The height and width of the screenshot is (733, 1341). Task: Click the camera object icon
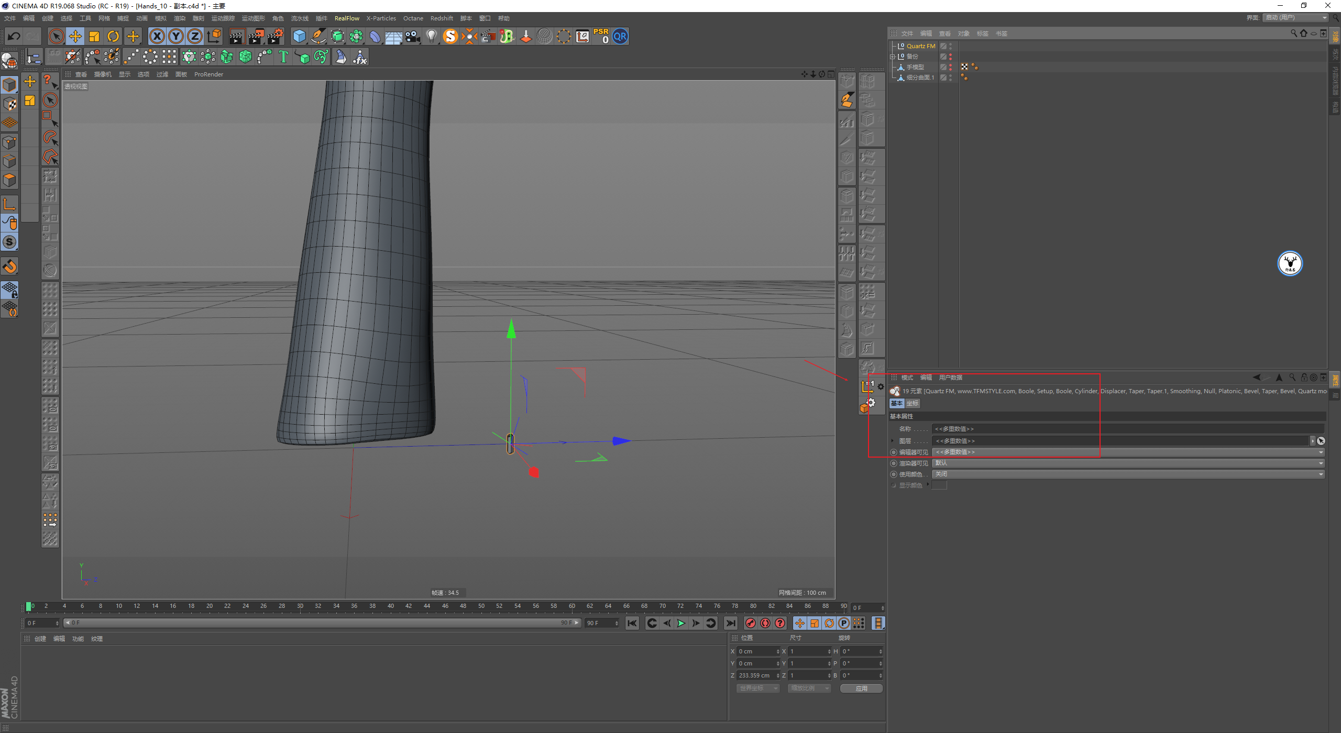(x=413, y=36)
